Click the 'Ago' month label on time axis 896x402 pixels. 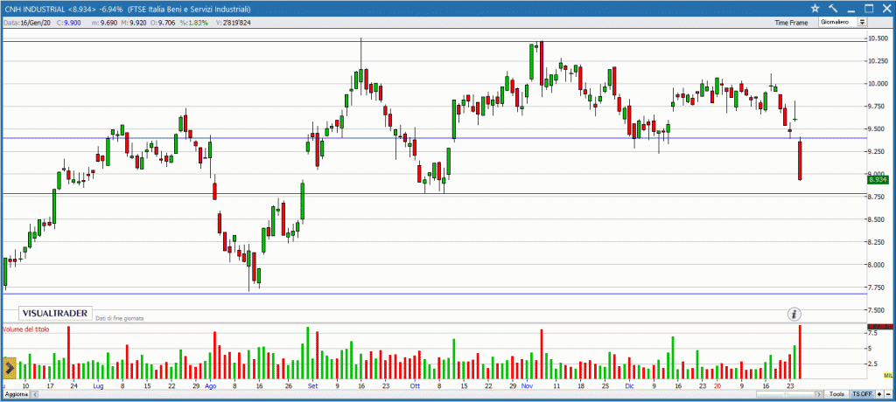click(x=211, y=385)
